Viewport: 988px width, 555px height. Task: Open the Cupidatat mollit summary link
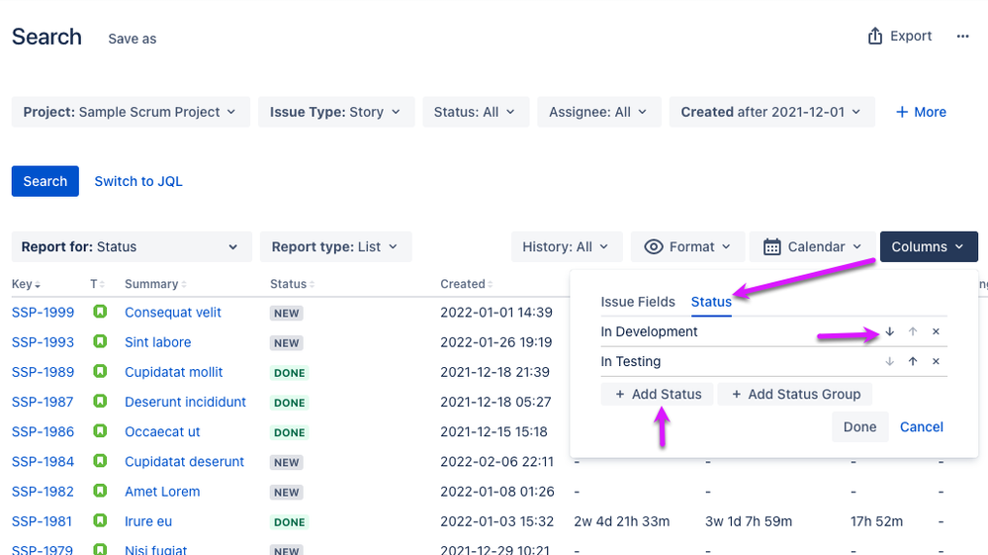coord(173,372)
